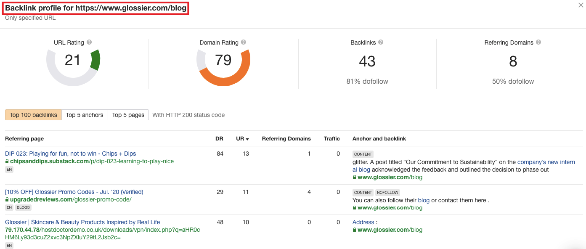Open Glossier Skincare & Beauty Products link
Viewport: 586px width, 249px height.
82,222
